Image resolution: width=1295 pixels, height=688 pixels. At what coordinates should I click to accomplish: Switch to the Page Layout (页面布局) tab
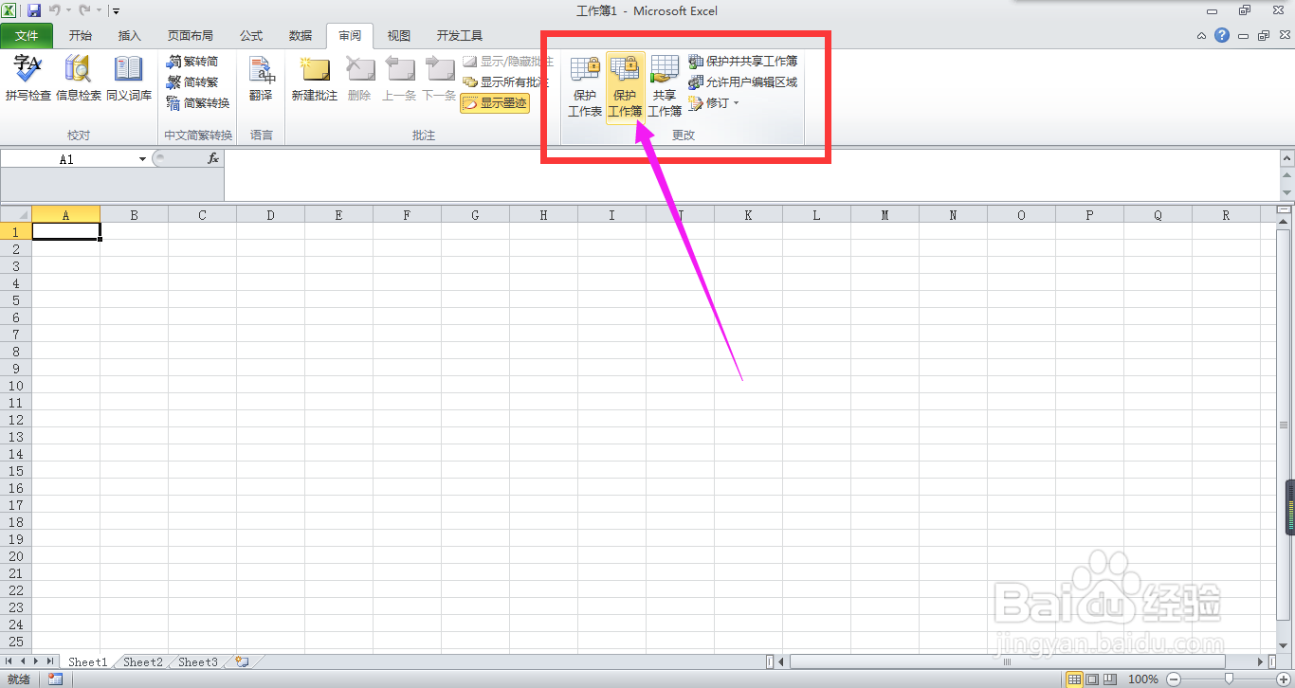[x=191, y=36]
